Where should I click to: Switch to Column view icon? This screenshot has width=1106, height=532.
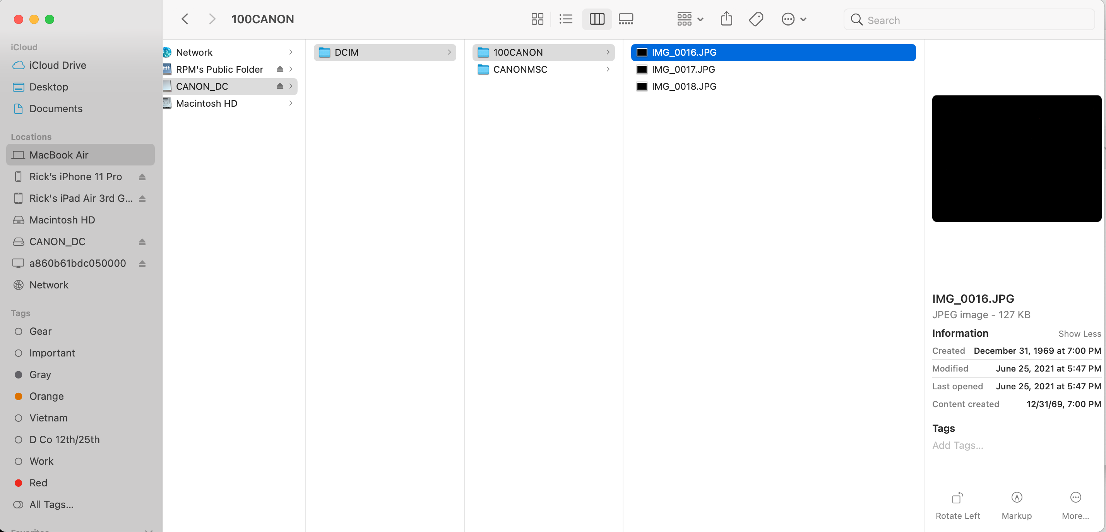click(596, 19)
